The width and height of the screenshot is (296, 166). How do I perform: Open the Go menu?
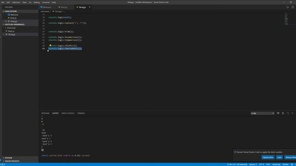click(x=30, y=2)
